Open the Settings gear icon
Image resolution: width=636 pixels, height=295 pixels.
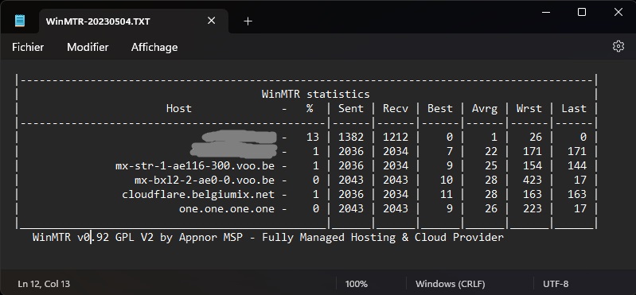pos(618,47)
